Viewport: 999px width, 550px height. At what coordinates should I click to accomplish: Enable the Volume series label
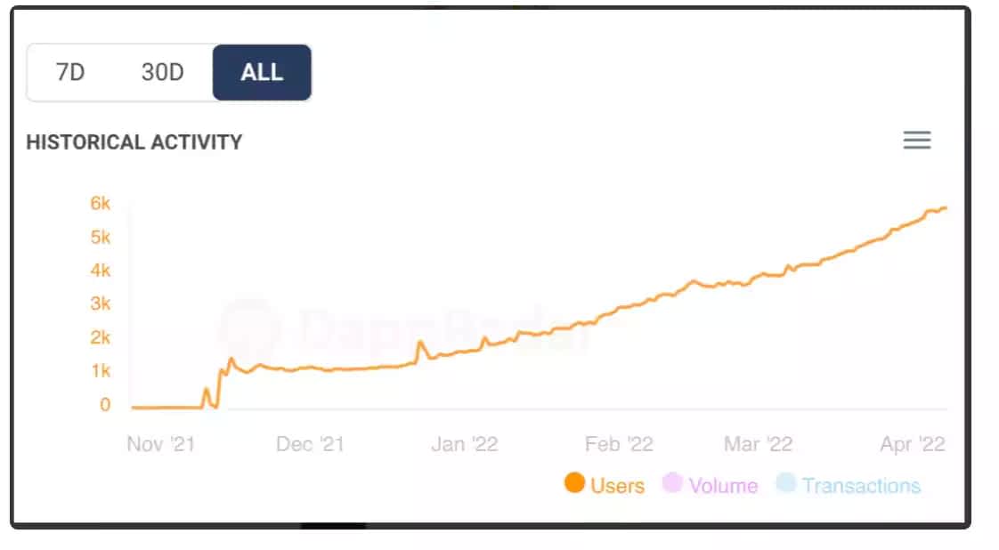click(723, 486)
